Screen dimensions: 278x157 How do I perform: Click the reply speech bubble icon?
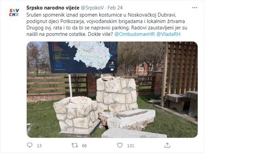(x=29, y=145)
